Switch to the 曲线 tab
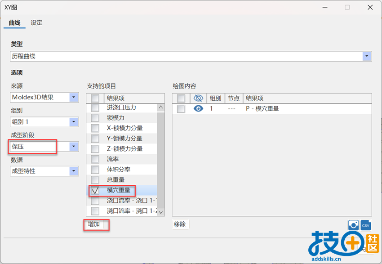 pyautogui.click(x=14, y=22)
